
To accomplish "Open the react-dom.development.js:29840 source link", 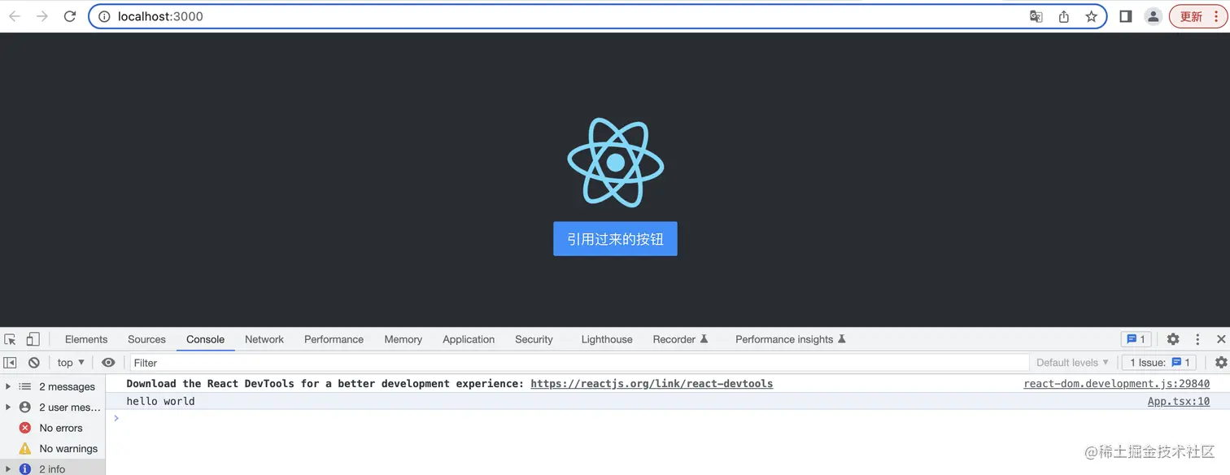I will (x=1116, y=384).
